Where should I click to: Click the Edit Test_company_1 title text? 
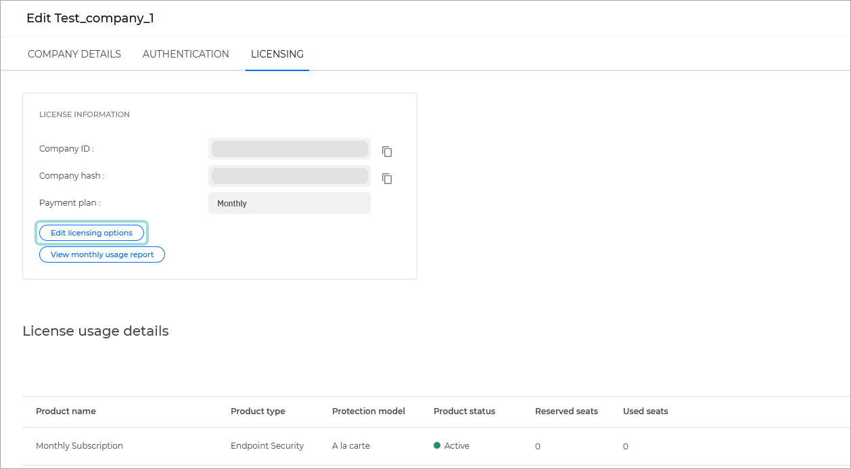coord(90,18)
